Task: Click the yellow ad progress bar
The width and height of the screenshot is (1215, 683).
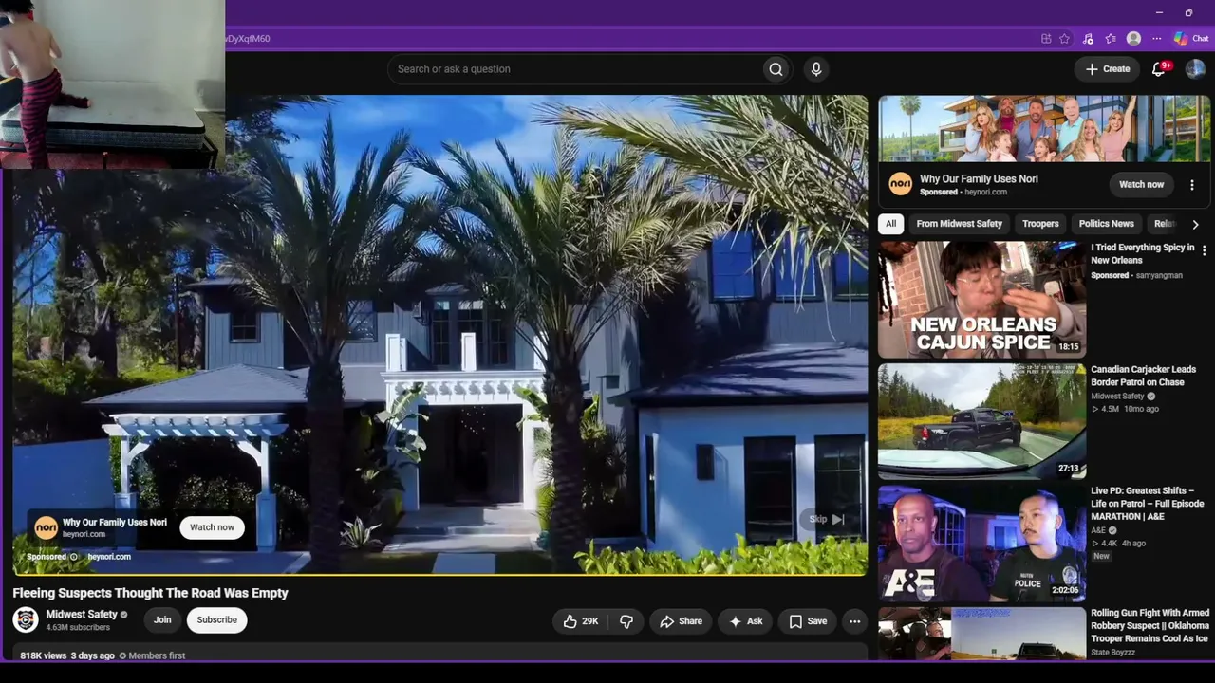Action: click(439, 574)
